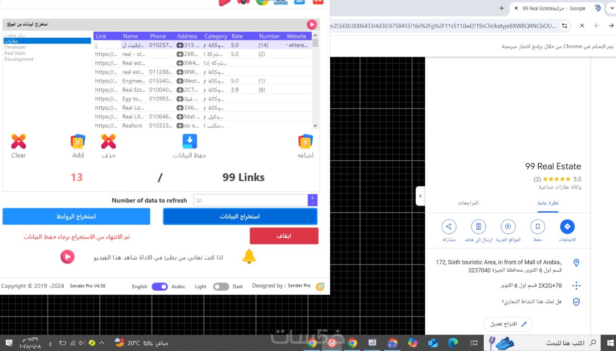Click the claim business shield icon
This screenshot has height=351, width=616.
pos(576,301)
